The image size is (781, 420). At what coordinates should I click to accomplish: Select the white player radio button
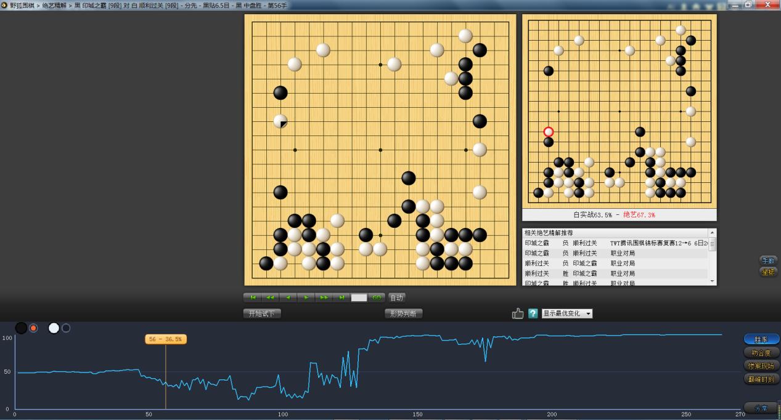point(66,328)
